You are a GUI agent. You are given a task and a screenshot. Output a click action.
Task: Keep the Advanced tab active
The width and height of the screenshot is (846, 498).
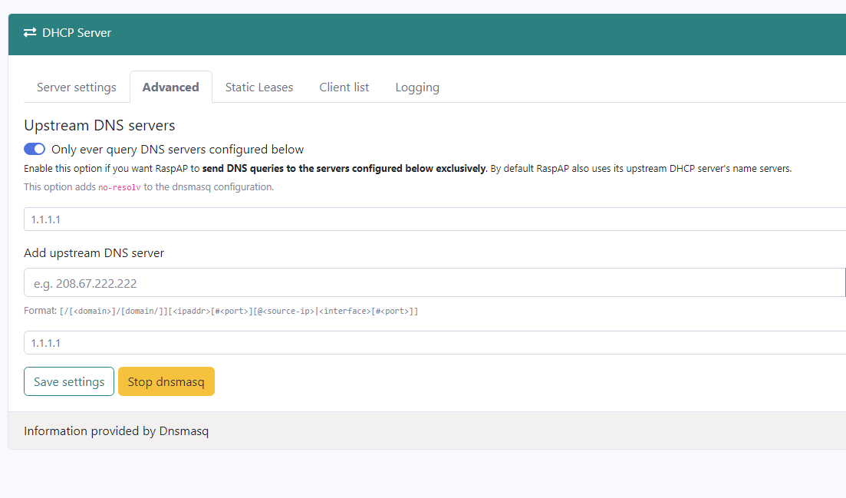pyautogui.click(x=170, y=87)
